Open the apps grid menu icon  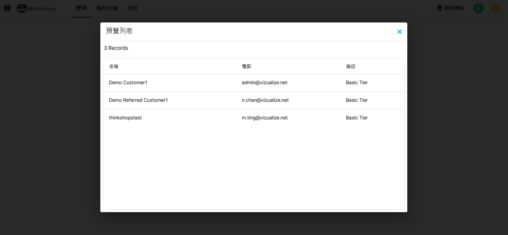pos(7,8)
